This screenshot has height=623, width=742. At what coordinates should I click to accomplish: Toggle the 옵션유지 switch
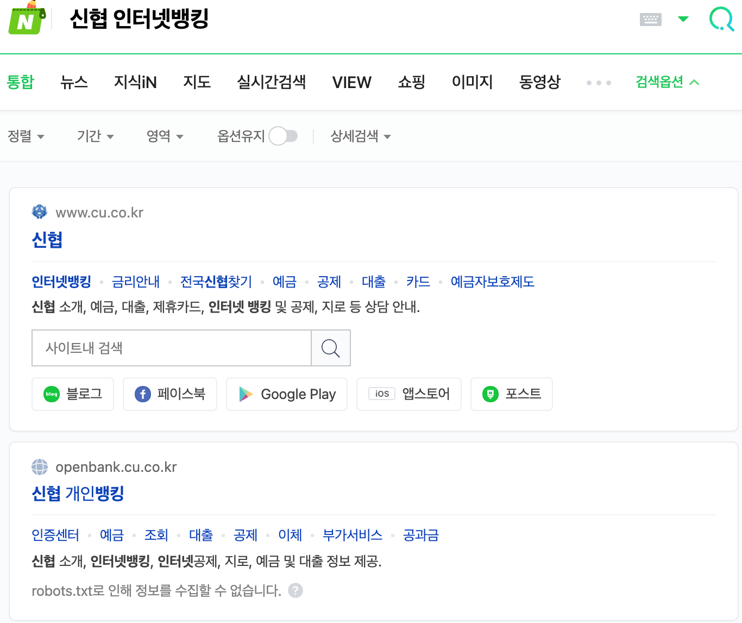284,136
